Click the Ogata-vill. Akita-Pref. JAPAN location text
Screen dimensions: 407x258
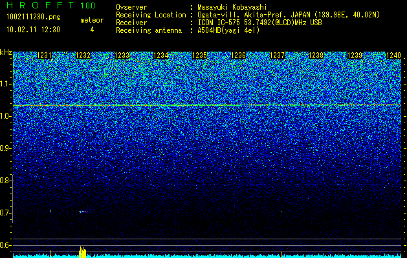(x=289, y=15)
